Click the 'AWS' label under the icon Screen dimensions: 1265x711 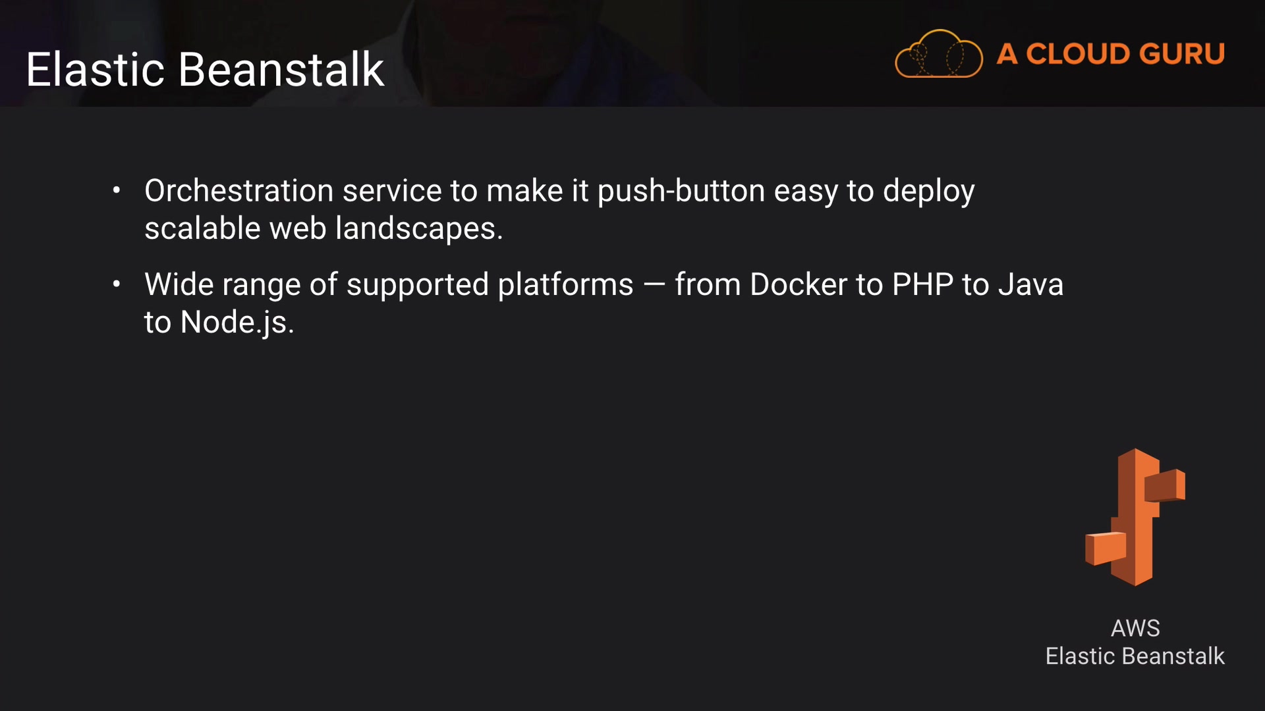pos(1135,628)
